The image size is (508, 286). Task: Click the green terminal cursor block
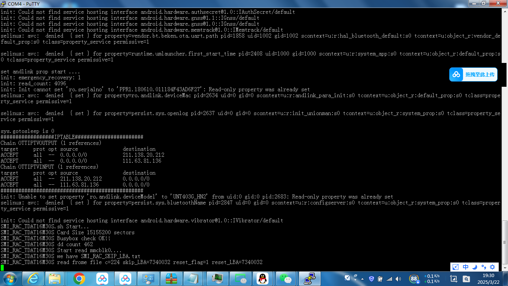click(x=2, y=268)
